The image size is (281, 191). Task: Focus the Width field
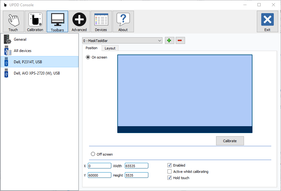point(136,166)
